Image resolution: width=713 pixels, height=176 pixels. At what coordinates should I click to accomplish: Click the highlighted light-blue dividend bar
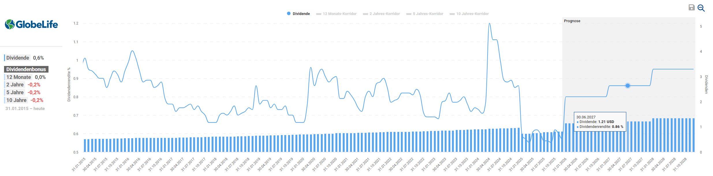[x=628, y=141]
